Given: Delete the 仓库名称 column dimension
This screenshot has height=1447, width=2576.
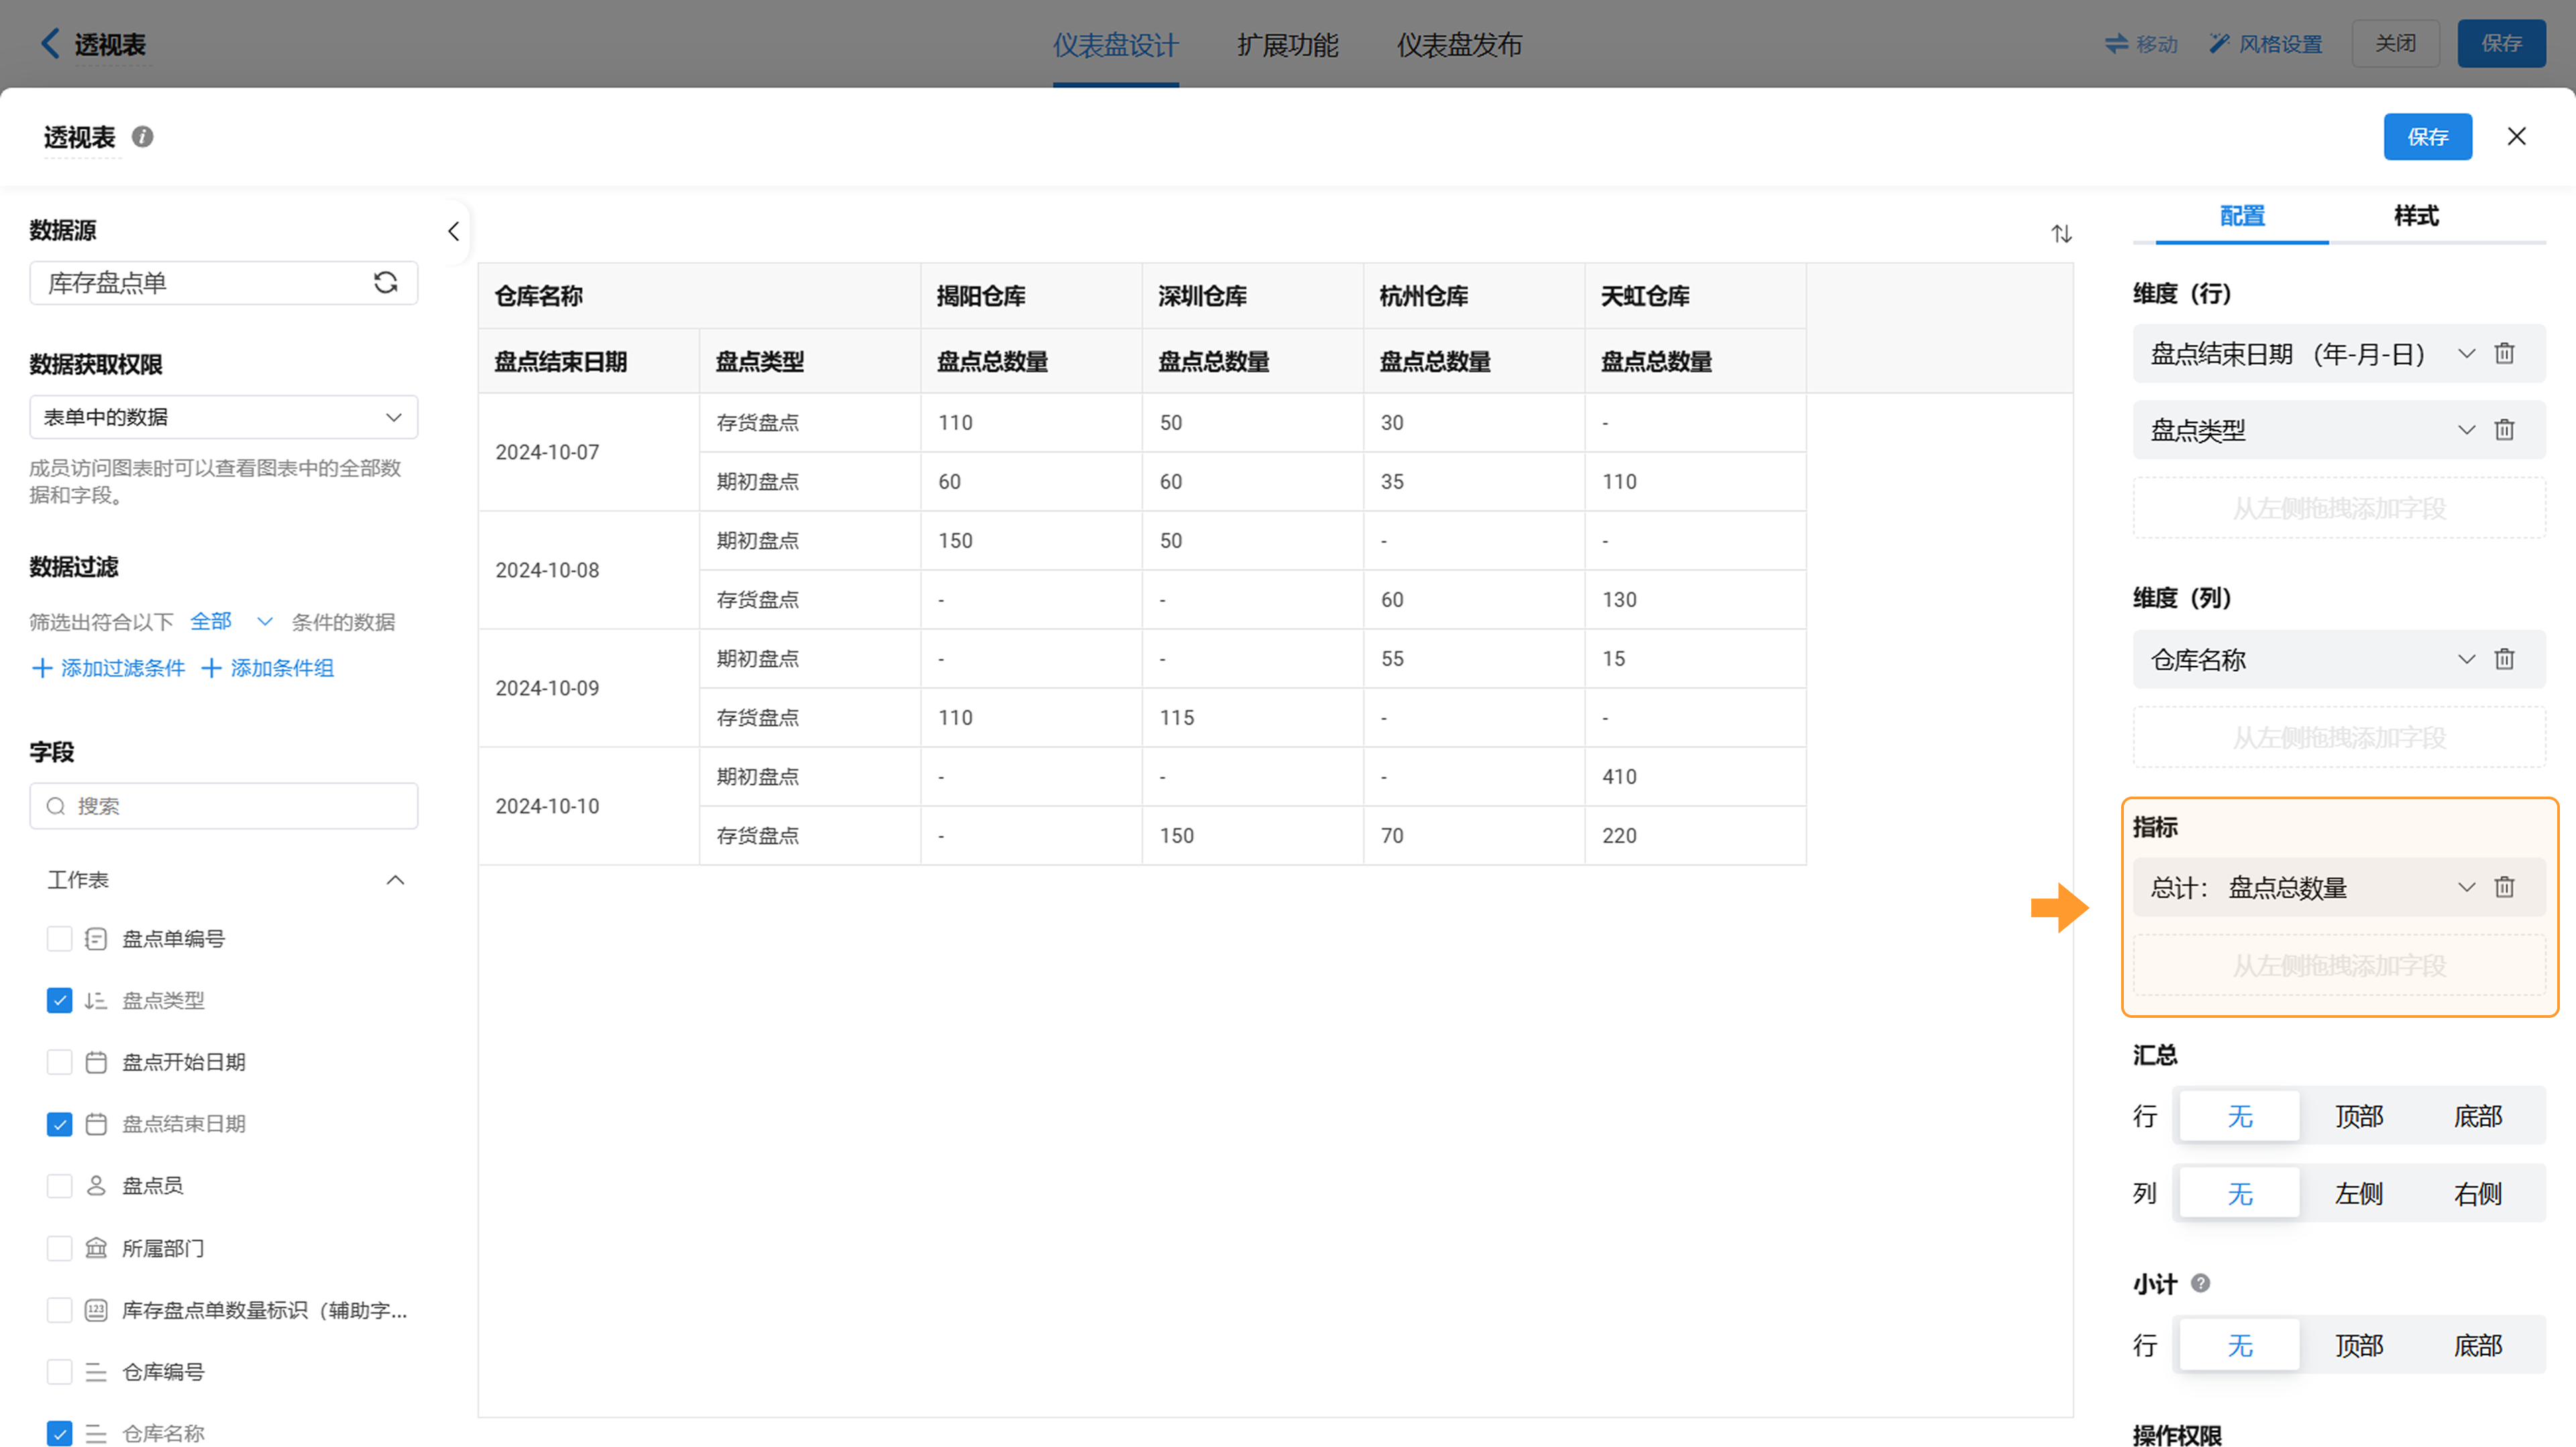Looking at the screenshot, I should (x=2504, y=660).
